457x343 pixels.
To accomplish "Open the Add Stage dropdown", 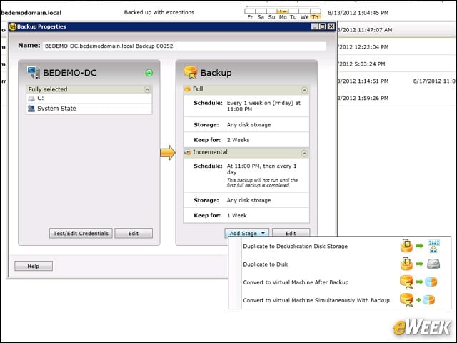I will pos(247,234).
